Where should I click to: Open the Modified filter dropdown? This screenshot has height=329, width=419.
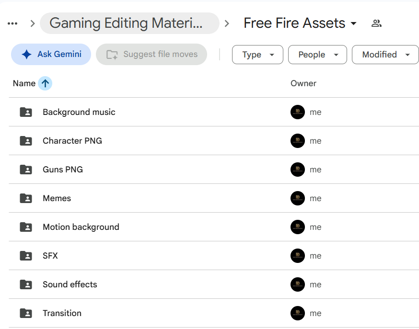pyautogui.click(x=385, y=55)
